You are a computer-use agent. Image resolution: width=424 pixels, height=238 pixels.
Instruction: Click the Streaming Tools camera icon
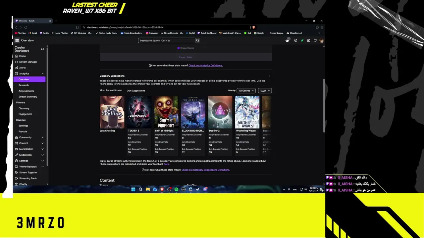[16, 178]
